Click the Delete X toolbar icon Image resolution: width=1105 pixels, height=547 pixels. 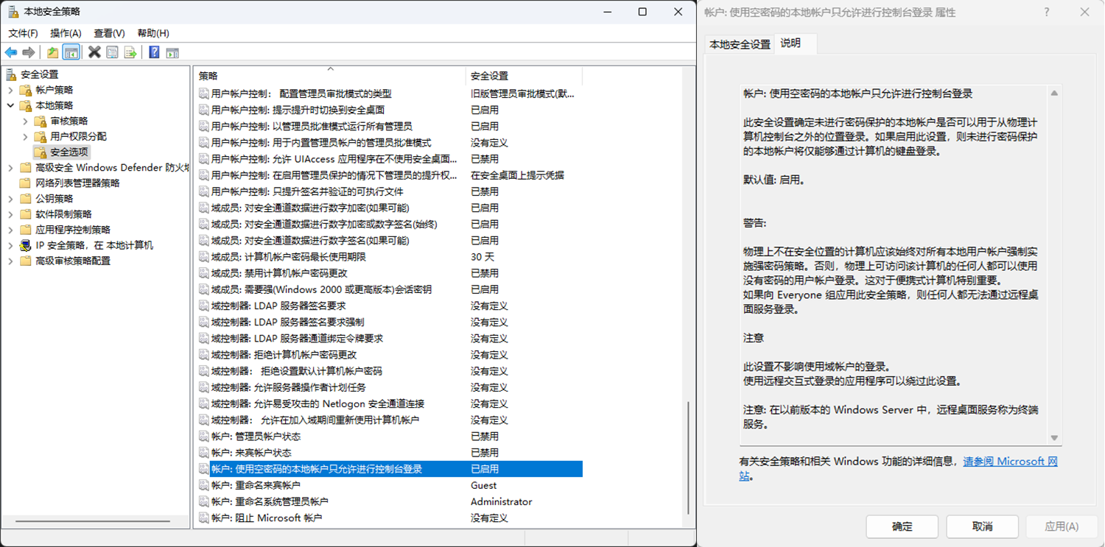point(94,52)
